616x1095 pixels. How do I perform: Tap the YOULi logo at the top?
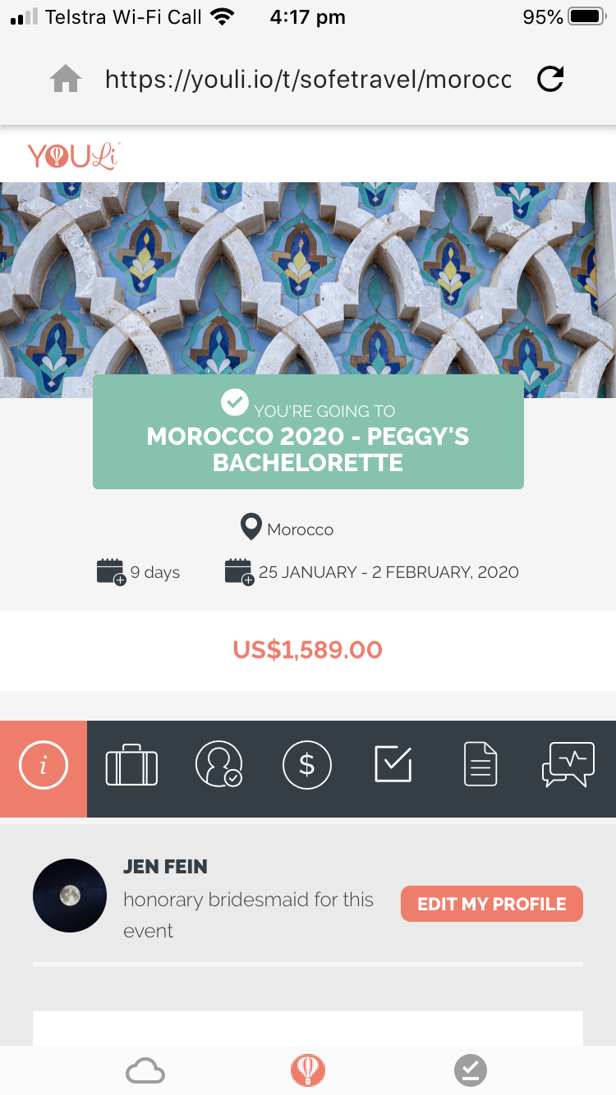click(x=74, y=155)
